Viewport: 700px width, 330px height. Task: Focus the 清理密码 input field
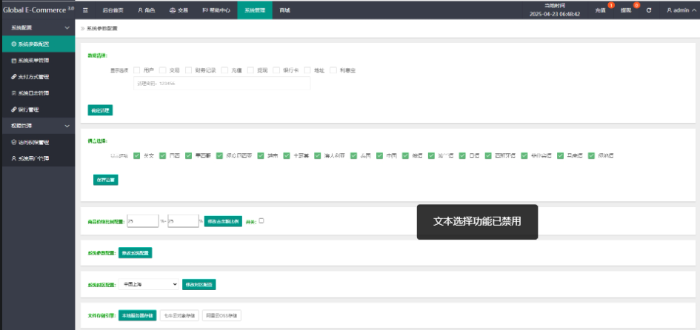tap(222, 84)
